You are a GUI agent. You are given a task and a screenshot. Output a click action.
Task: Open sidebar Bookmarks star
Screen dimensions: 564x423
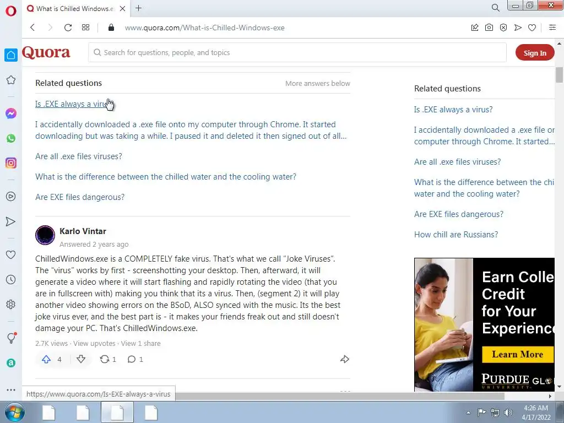(11, 80)
